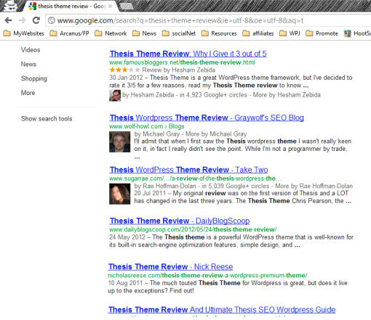
Task: Open the DailyBlogScoop Thesis review link
Action: tap(180, 221)
